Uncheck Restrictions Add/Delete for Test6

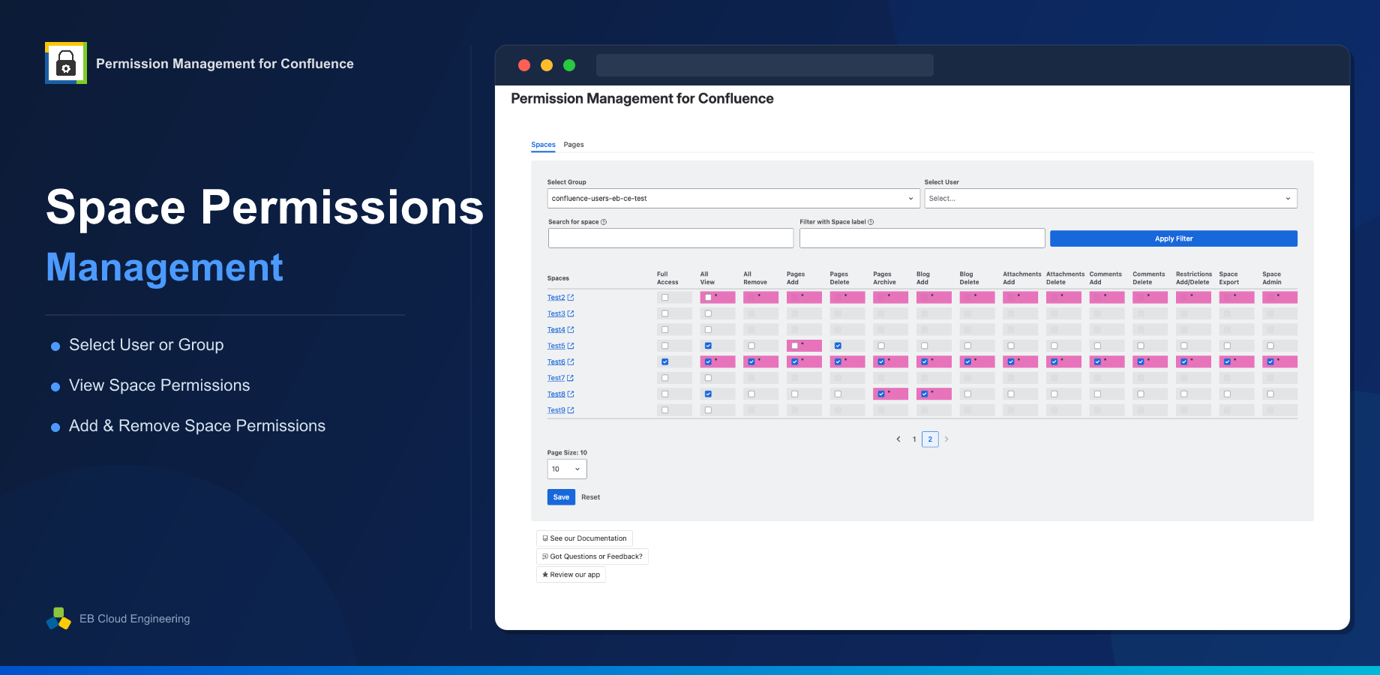[1184, 362]
